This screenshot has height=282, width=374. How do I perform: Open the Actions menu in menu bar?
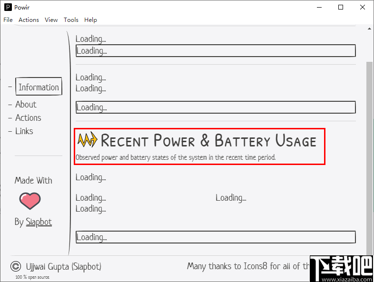coord(29,20)
